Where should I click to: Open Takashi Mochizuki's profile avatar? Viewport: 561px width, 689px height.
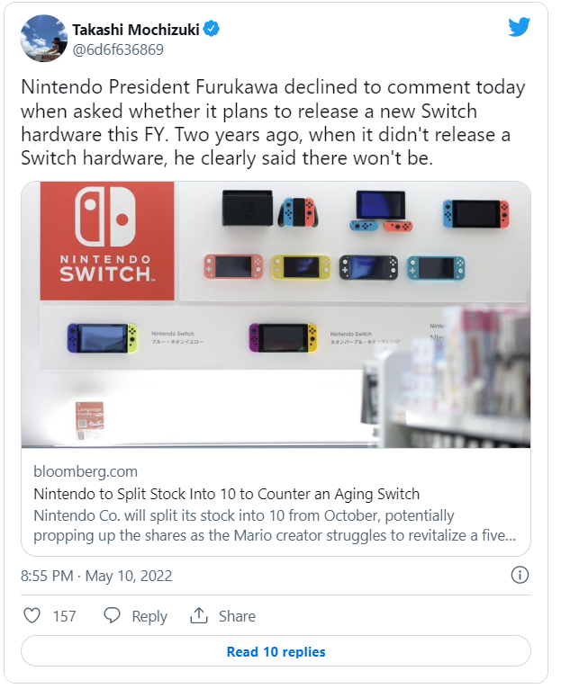[x=43, y=39]
